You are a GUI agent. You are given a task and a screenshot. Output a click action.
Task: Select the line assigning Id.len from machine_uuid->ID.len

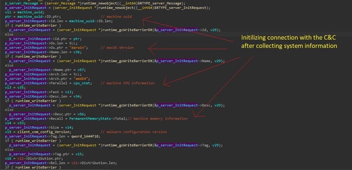tap(59, 21)
